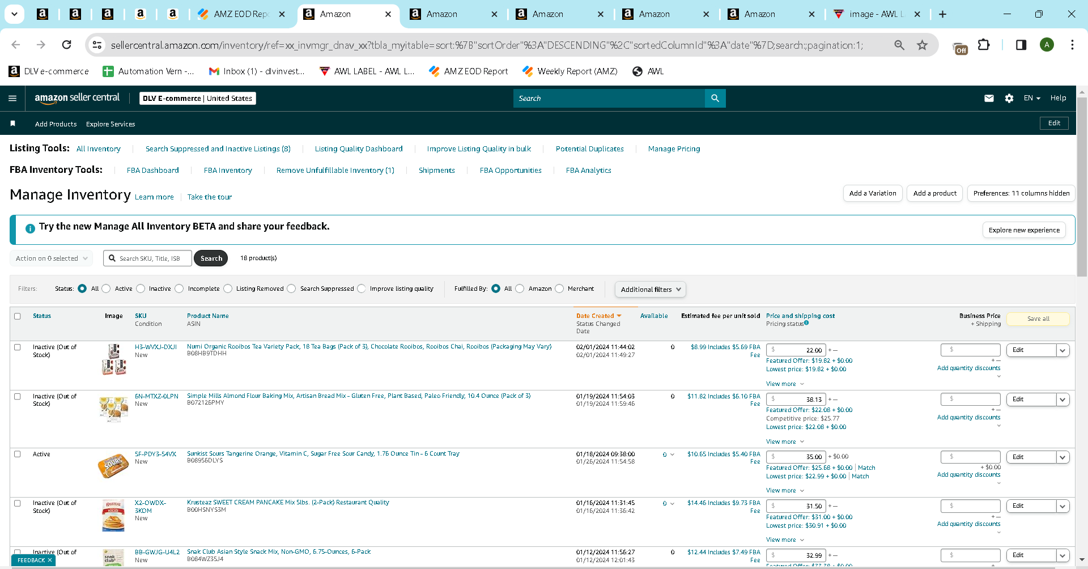This screenshot has width=1088, height=569.
Task: Open the EN language dropdown
Action: click(1032, 98)
